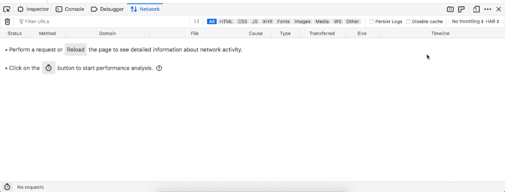Filter requests by JS
This screenshot has width=505, height=192.
tap(255, 22)
